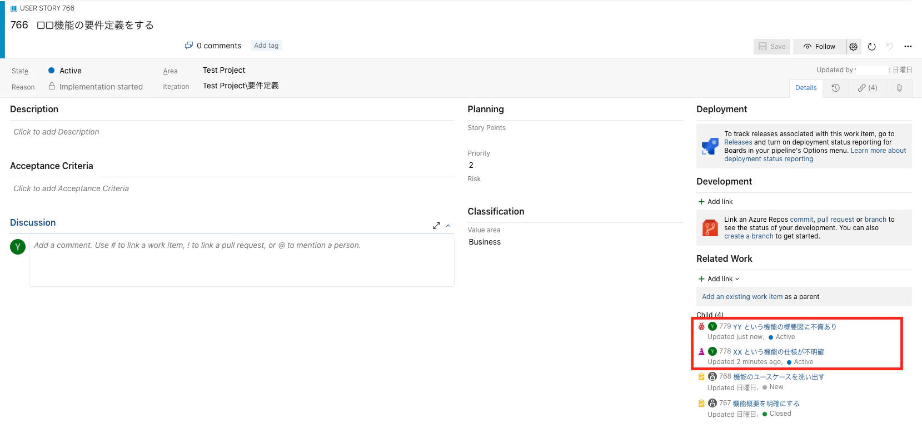
Task: Click the Add a comment box
Action: (242, 262)
